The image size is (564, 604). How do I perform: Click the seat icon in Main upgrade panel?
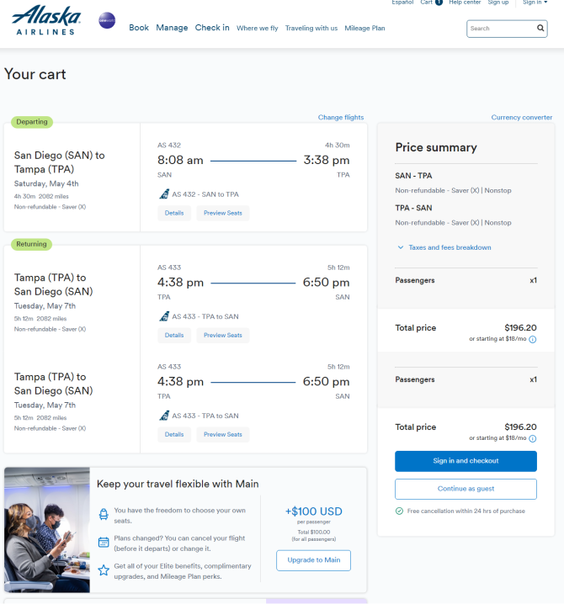tap(104, 514)
